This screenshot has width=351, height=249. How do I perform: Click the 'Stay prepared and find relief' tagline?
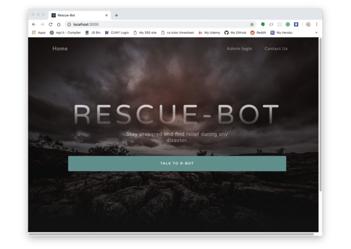tap(177, 137)
